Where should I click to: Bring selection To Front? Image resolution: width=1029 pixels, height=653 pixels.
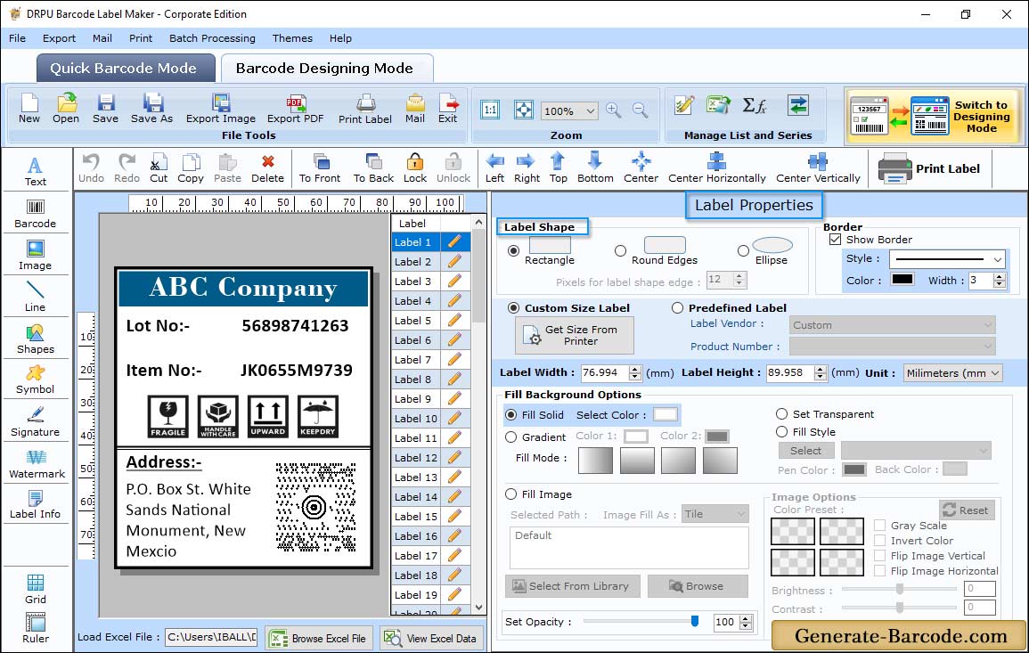tap(320, 168)
